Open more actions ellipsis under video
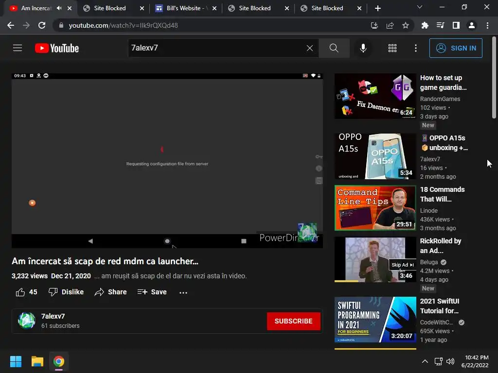 183,292
